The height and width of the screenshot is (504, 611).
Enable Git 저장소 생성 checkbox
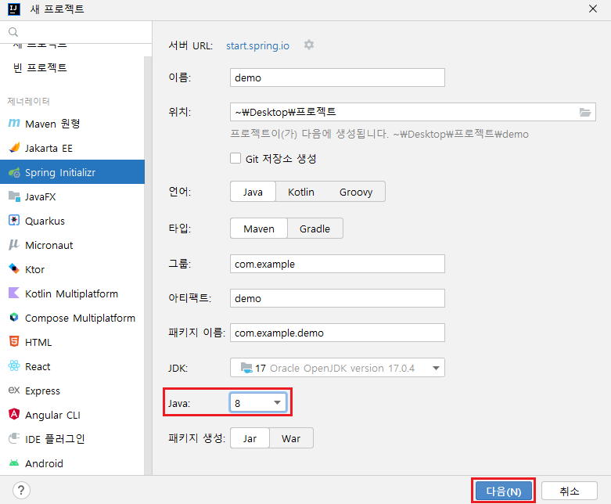tap(235, 158)
